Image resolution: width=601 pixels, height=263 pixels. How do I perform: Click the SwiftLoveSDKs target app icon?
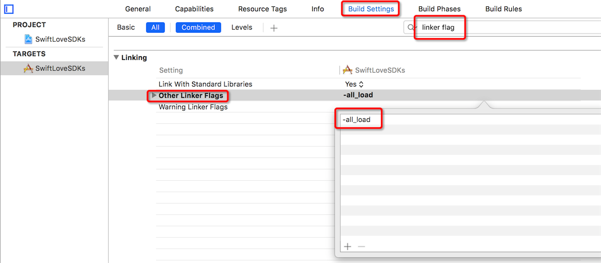tap(28, 68)
